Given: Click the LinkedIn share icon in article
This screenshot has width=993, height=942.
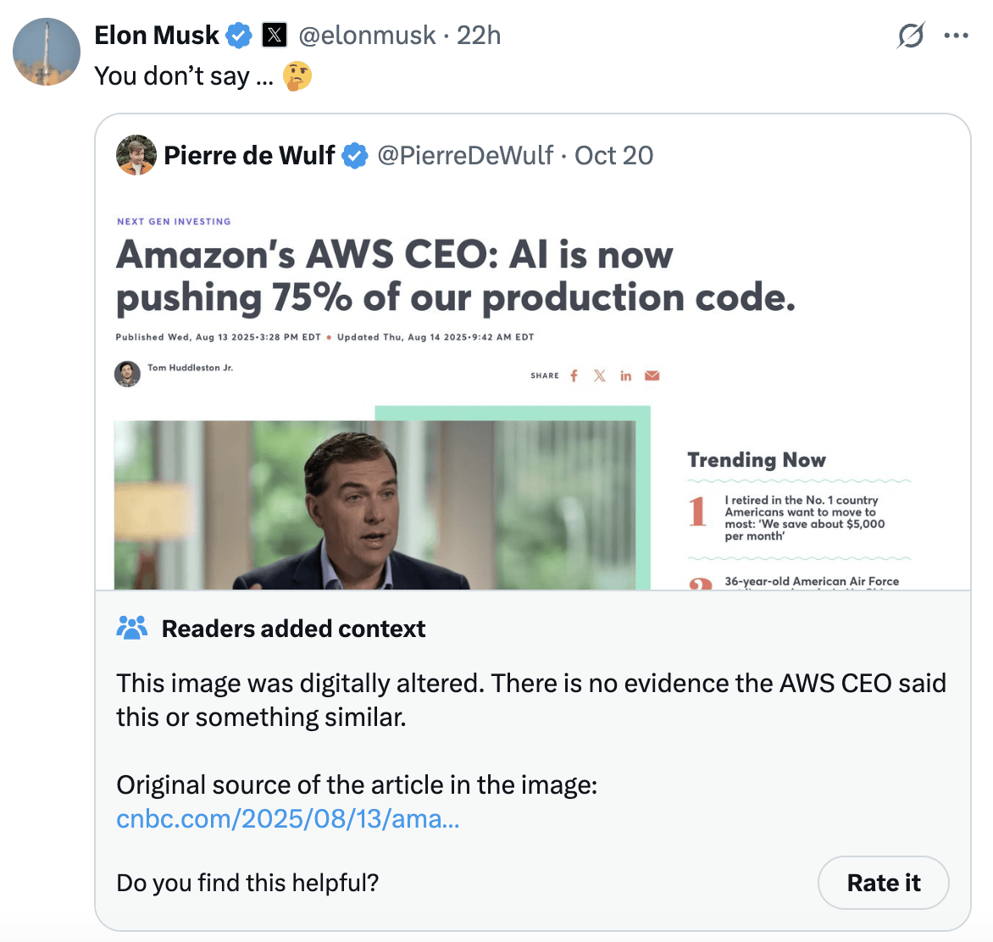Looking at the screenshot, I should coord(625,375).
